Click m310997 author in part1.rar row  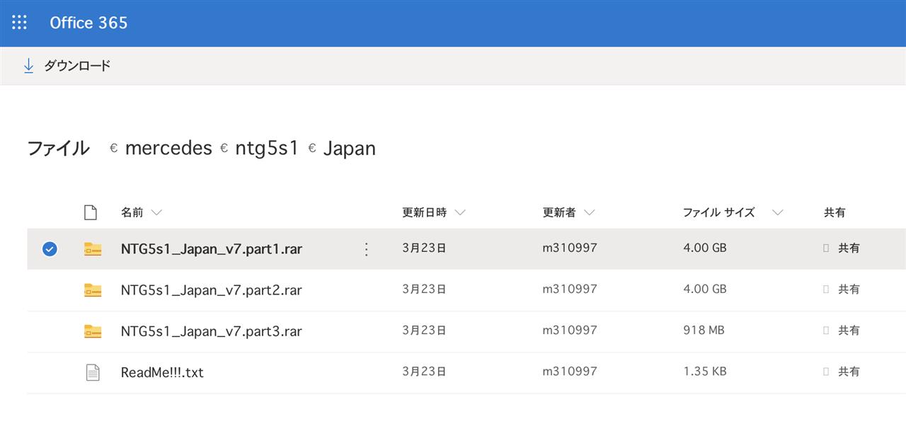point(570,248)
